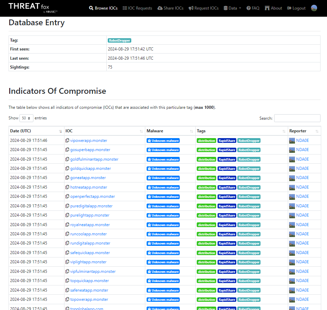
Task: Copy IOC gosuperbapp.monster using copy icon
Action: 67,150
